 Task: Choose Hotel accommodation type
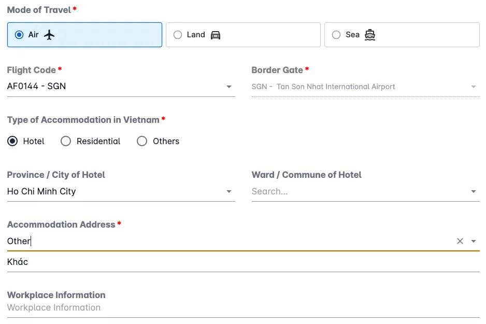pyautogui.click(x=12, y=141)
